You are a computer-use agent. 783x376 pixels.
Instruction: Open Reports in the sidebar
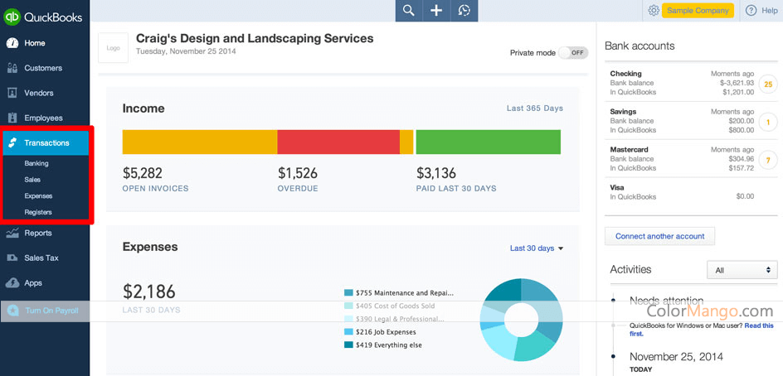[x=38, y=233]
